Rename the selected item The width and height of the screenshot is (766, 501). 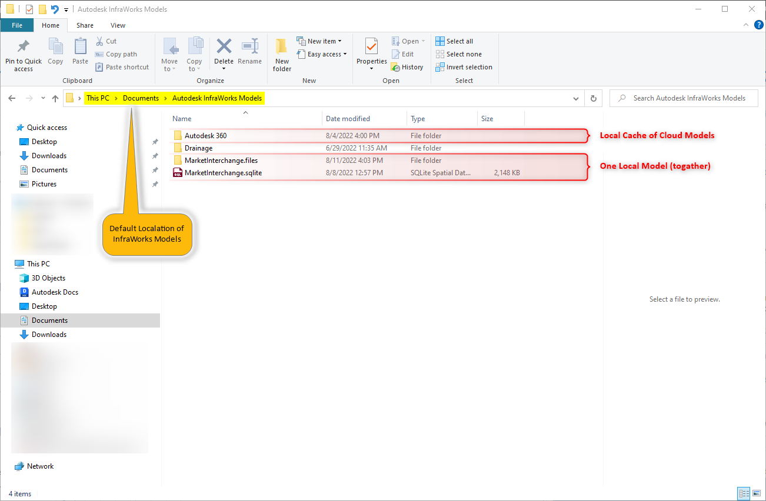pos(250,52)
